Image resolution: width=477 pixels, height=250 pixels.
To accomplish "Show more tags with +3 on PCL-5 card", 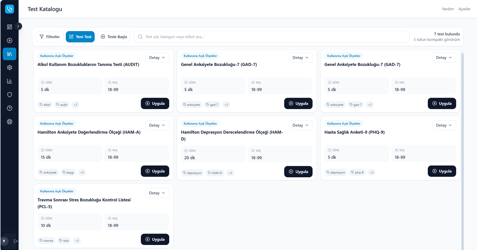I will click(77, 240).
